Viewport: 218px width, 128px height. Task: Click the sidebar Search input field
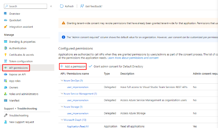25,6
